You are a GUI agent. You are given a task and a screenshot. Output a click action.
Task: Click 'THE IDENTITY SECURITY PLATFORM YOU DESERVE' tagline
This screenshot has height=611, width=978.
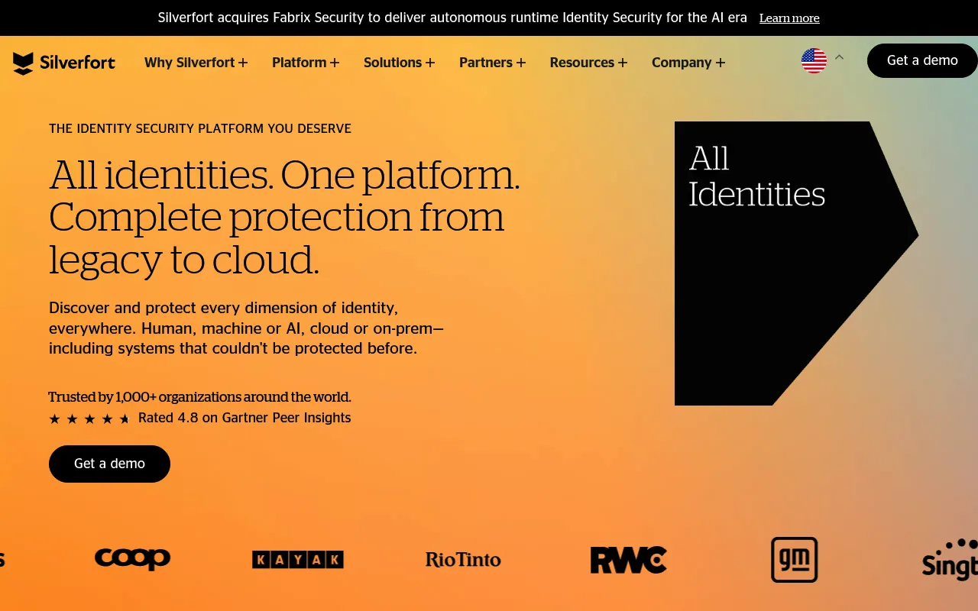[x=200, y=128]
